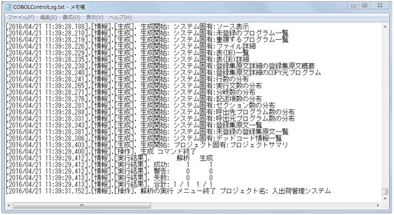Click the 未登録の登録集原文一覧 log line
Image resolution: width=394 pixels, height=215 pixels.
click(147, 131)
